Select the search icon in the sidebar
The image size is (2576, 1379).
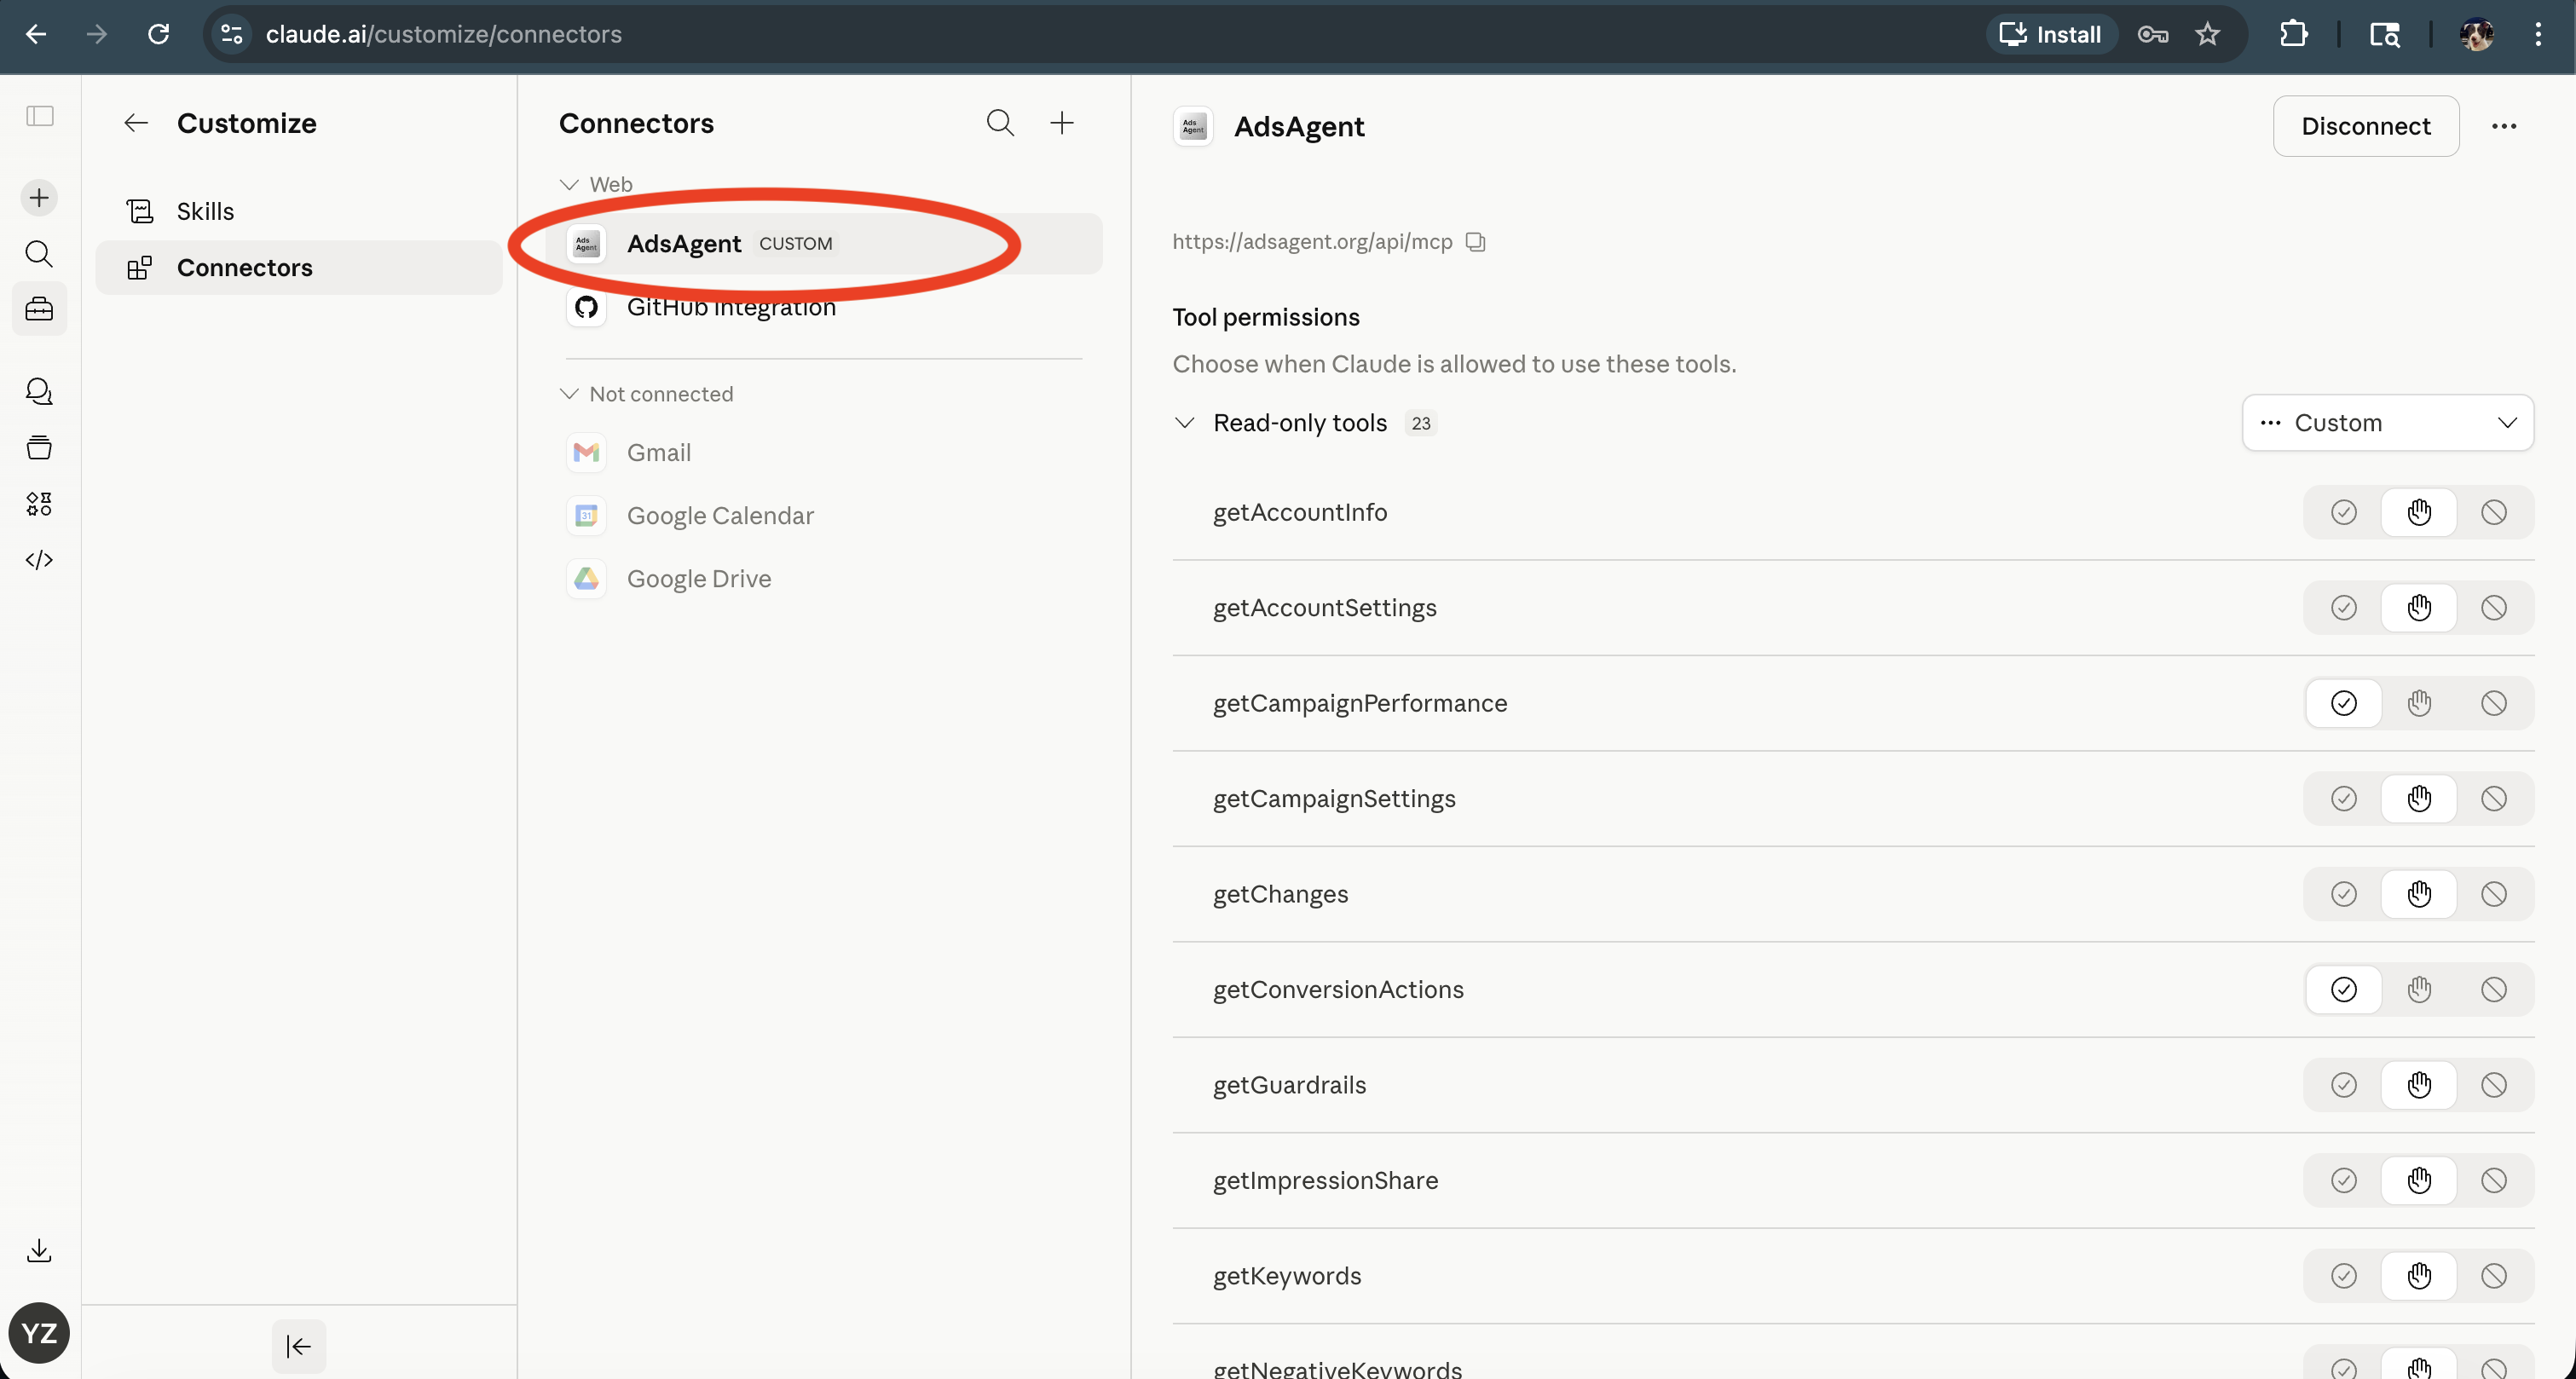click(x=38, y=253)
